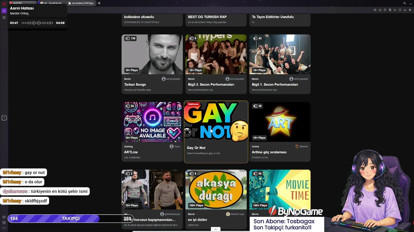
Task: Click the TAKIPÇI follower progress bar
Action: (x=71, y=218)
